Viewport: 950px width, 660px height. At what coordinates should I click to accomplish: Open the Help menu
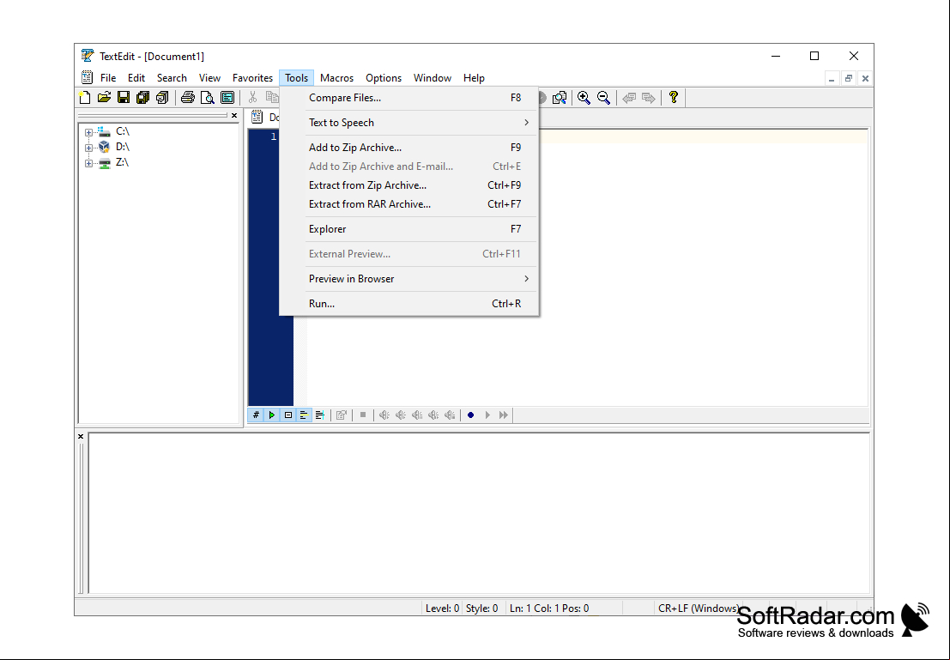coord(474,77)
